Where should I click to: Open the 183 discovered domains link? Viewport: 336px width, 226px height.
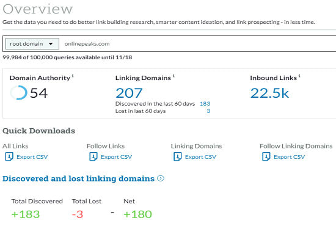[x=205, y=104]
